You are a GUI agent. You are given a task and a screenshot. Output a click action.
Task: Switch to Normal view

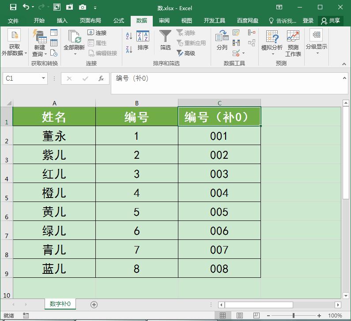[x=223, y=315]
